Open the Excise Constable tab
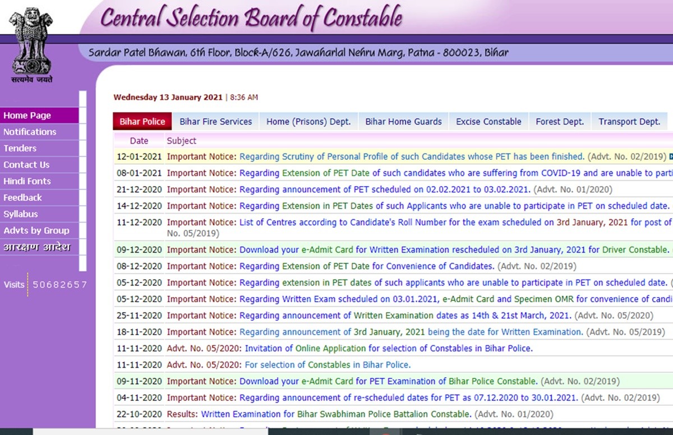The height and width of the screenshot is (435, 673). coord(488,122)
